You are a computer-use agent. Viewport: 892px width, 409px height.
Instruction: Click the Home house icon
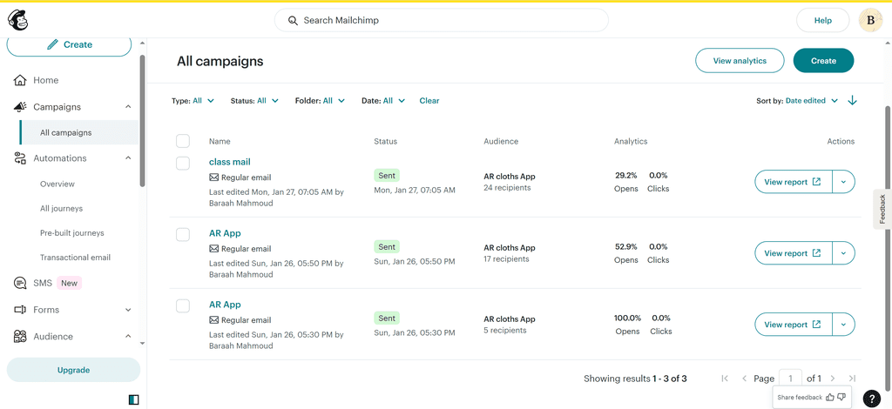pyautogui.click(x=20, y=80)
